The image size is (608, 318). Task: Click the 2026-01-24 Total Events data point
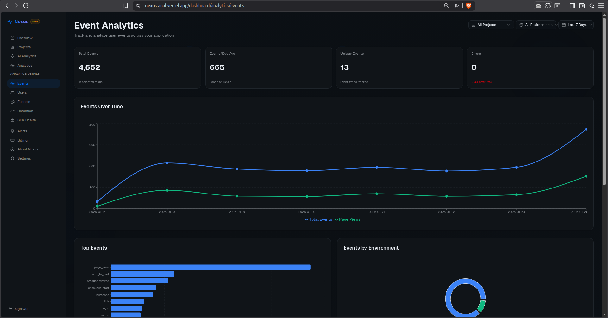point(586,129)
